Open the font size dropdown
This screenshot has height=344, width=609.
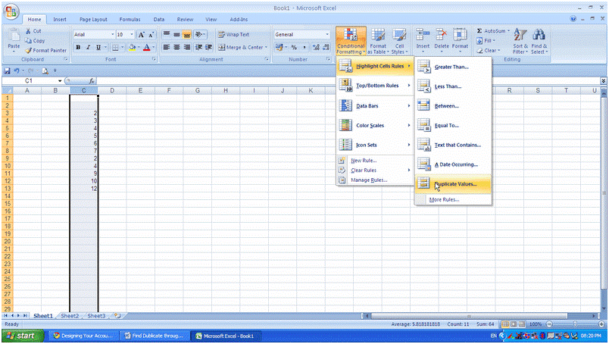coord(132,35)
